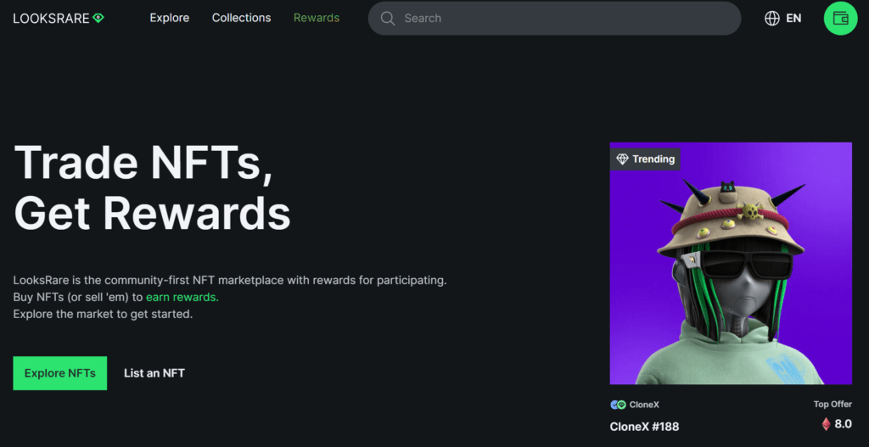This screenshot has width=869, height=447.
Task: Switch to the Rewards tab
Action: pyautogui.click(x=317, y=18)
